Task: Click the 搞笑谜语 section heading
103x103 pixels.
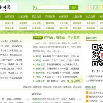Action: [x=36, y=94]
